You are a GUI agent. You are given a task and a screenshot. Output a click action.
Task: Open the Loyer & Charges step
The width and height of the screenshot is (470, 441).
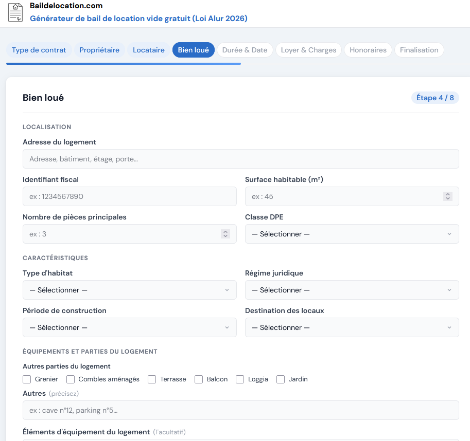pyautogui.click(x=308, y=50)
